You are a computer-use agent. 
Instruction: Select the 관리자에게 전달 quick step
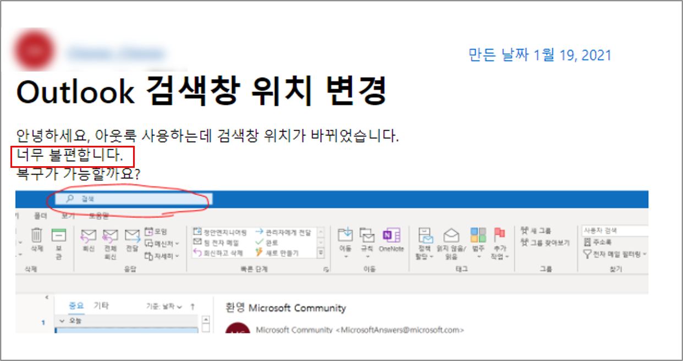[283, 232]
